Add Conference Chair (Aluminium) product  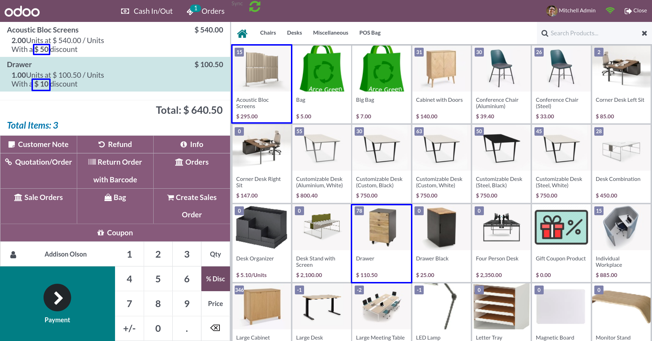click(x=501, y=84)
